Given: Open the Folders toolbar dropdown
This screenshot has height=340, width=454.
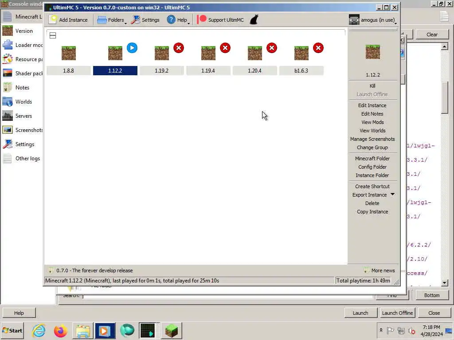Looking at the screenshot, I should click(x=112, y=19).
